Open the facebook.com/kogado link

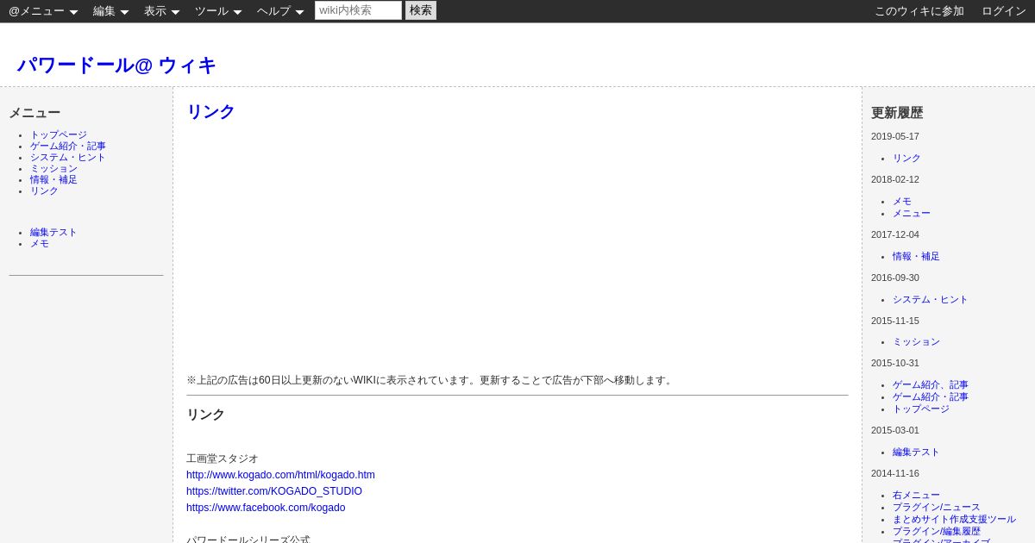click(266, 508)
